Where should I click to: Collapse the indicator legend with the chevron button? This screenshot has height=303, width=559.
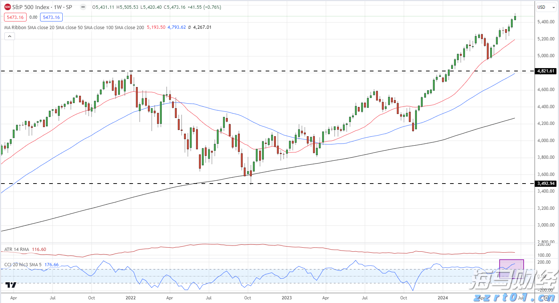[x=9, y=36]
